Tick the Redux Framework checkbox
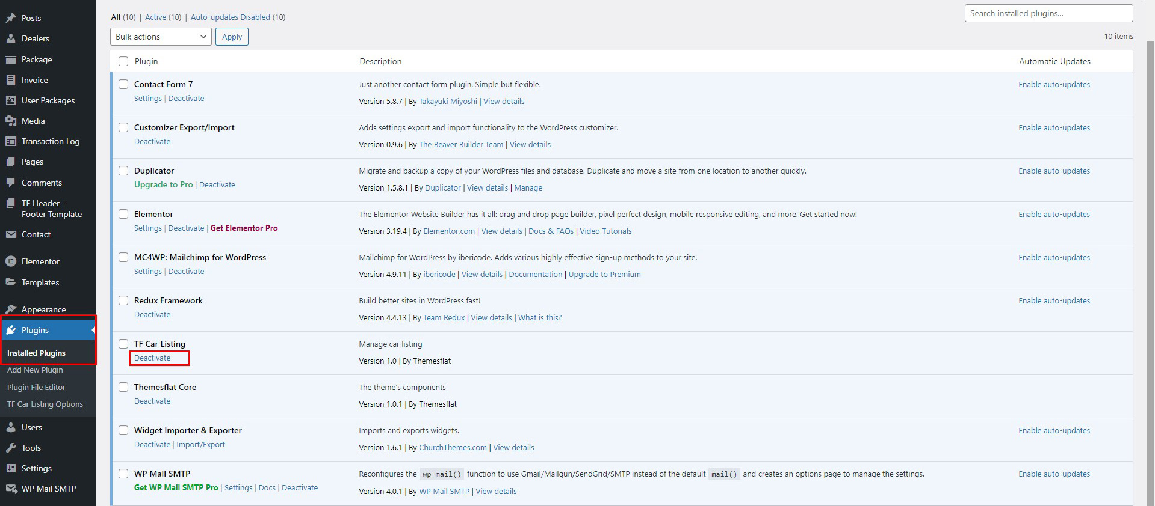Screen dimensions: 1155x506 click(x=123, y=300)
